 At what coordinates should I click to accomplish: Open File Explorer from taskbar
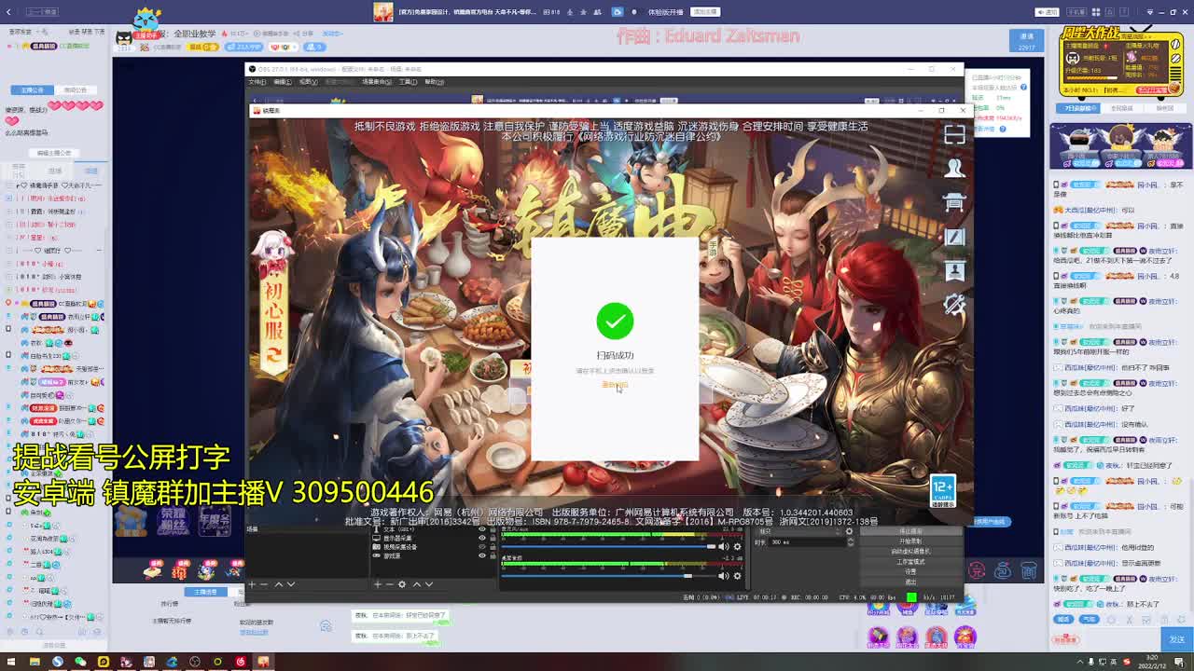35,662
